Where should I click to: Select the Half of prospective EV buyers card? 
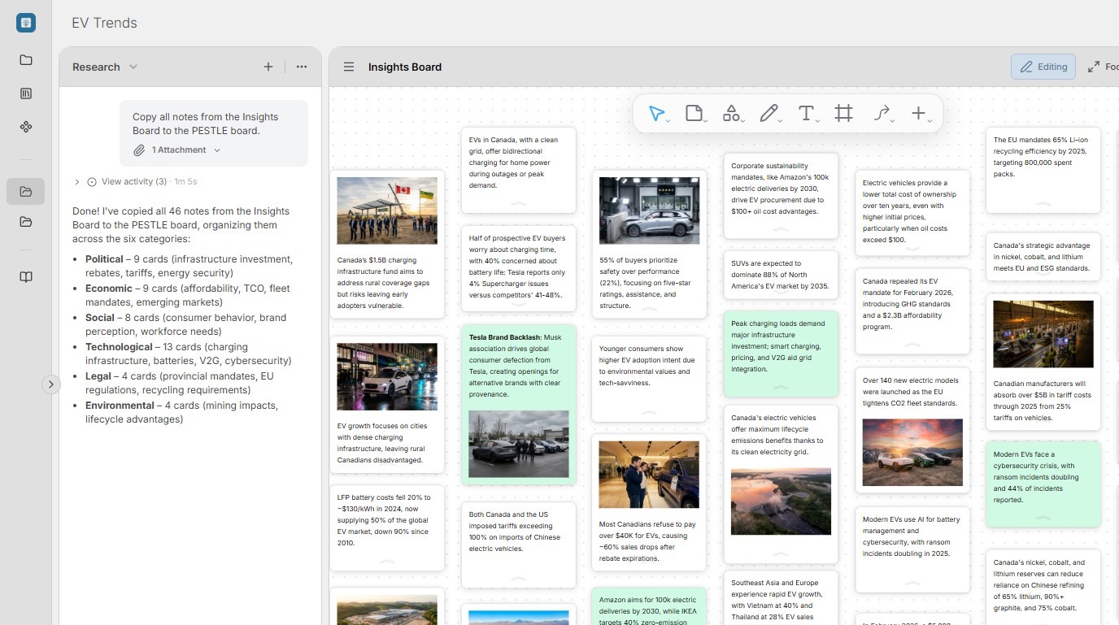click(518, 268)
